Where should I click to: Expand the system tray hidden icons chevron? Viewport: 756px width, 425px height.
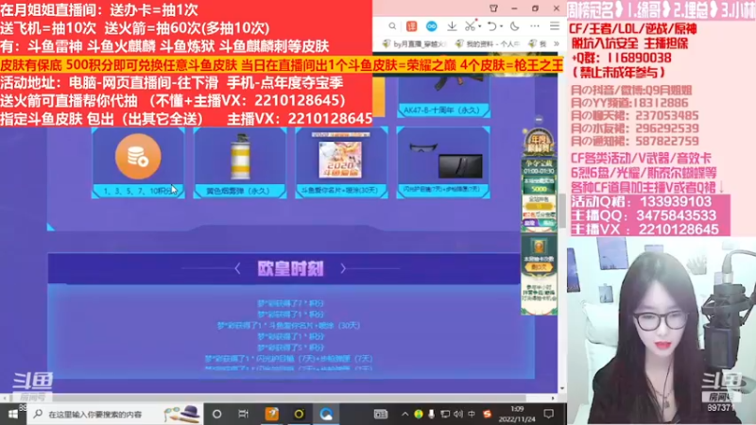[x=405, y=414]
